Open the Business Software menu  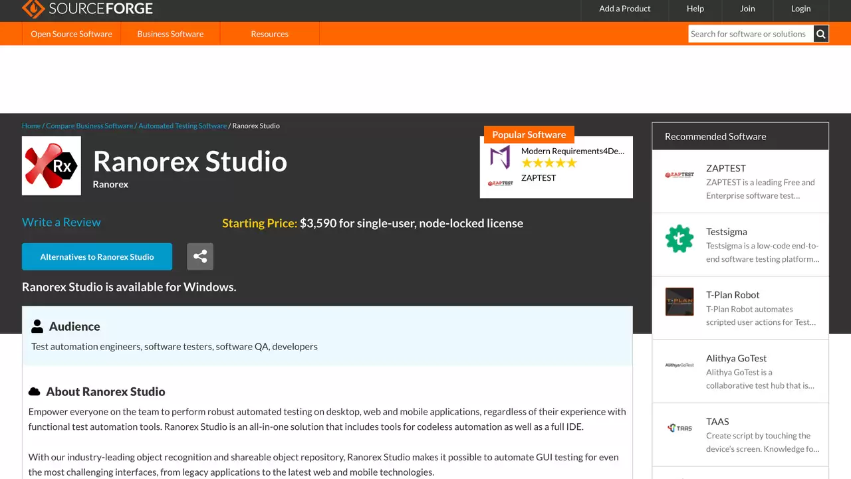click(x=170, y=34)
